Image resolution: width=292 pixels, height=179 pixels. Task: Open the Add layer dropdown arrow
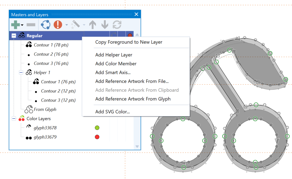pyautogui.click(x=22, y=25)
